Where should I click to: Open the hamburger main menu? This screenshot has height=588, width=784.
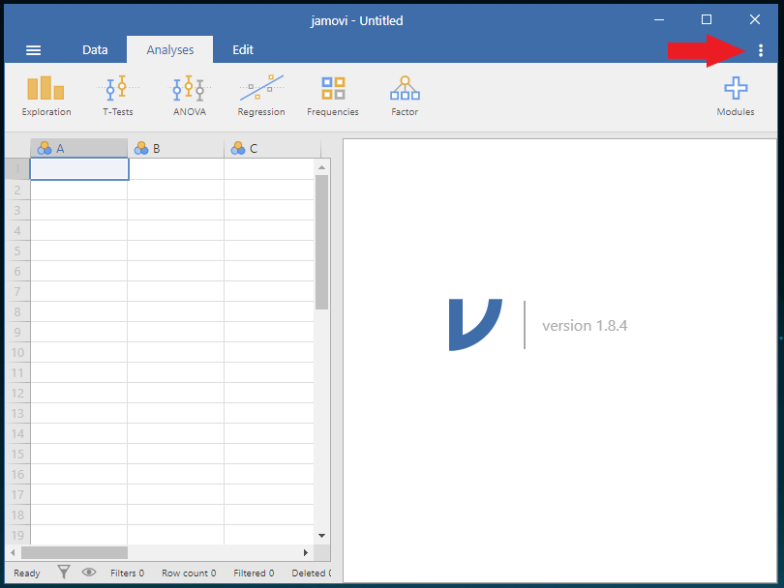click(x=34, y=50)
